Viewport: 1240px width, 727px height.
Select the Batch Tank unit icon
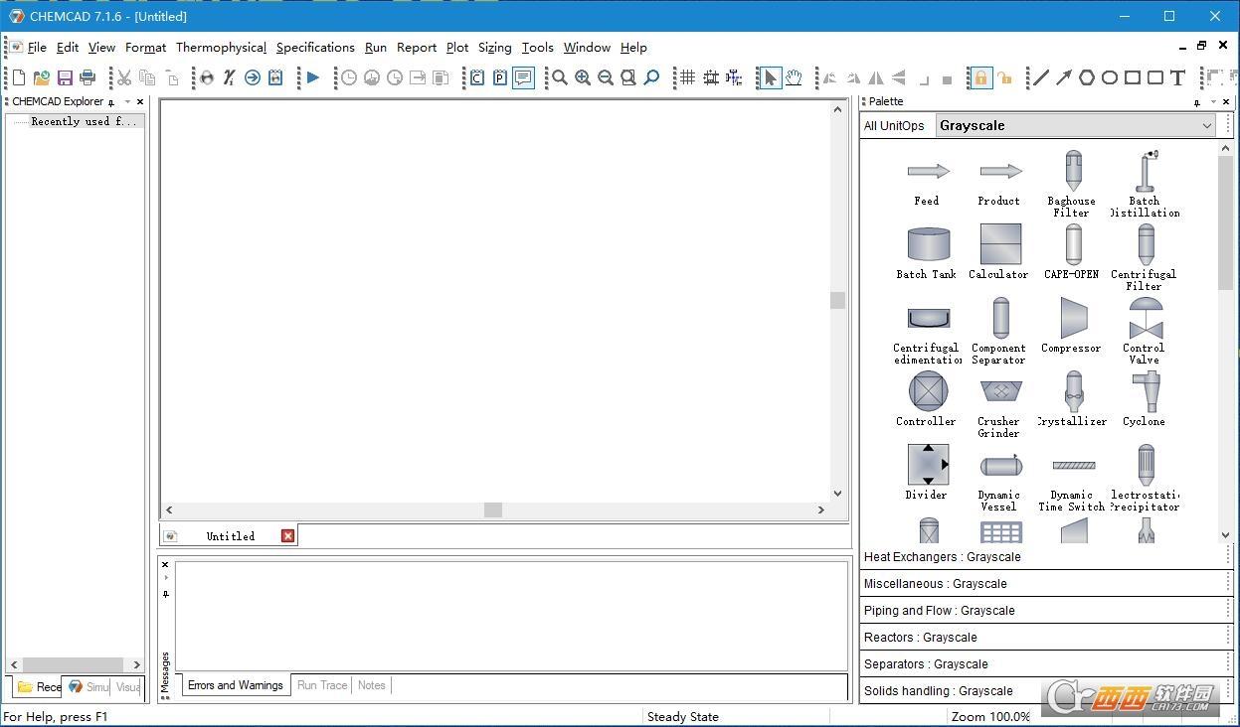click(928, 244)
